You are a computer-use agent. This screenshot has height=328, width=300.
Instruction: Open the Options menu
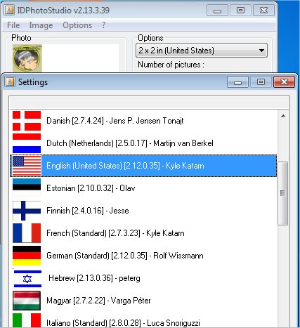pyautogui.click(x=77, y=25)
